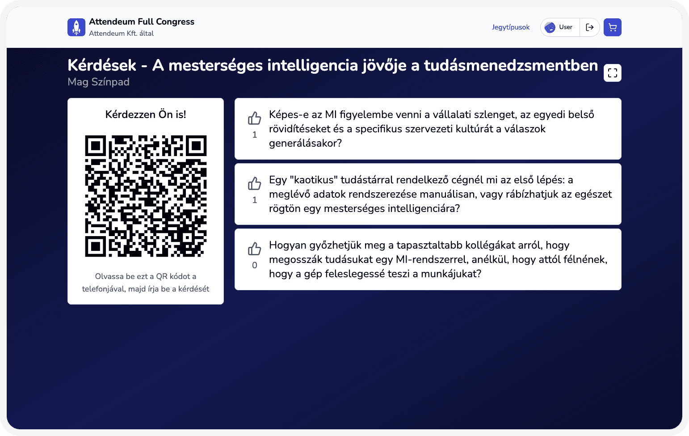
Task: Select the question text starting "Hogyan győzhetjük meg"
Action: (x=438, y=259)
